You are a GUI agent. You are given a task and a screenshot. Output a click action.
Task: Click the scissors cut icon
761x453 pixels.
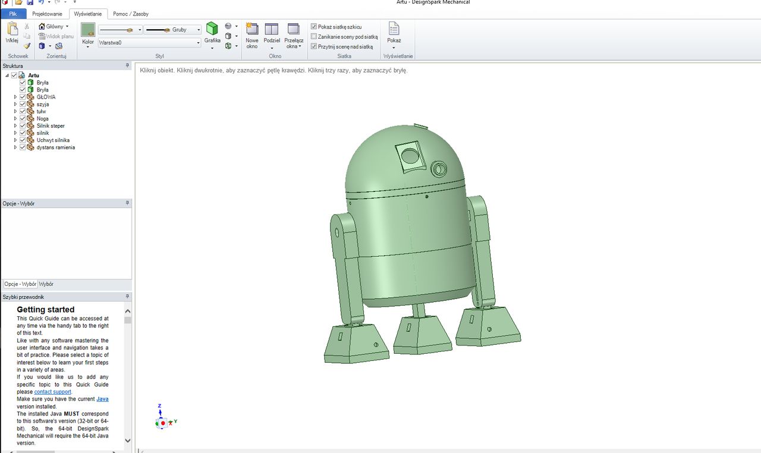pyautogui.click(x=27, y=26)
